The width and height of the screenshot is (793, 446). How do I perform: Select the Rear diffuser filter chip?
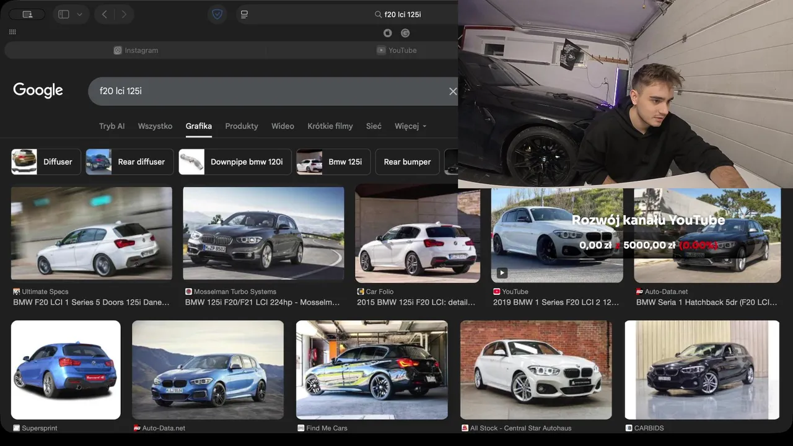click(x=129, y=162)
